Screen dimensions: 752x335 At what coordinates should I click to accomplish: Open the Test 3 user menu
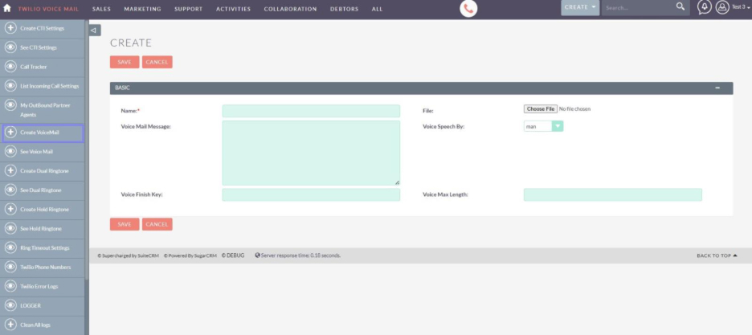(x=731, y=8)
